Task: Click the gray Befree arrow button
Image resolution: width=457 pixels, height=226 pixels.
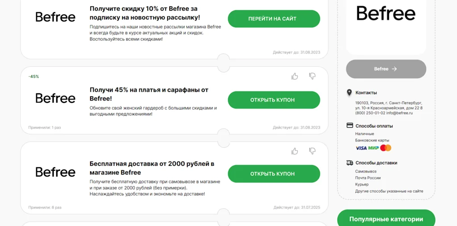Action: [x=386, y=69]
